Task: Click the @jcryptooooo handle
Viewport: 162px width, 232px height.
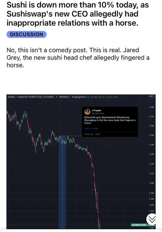Action: (x=98, y=114)
